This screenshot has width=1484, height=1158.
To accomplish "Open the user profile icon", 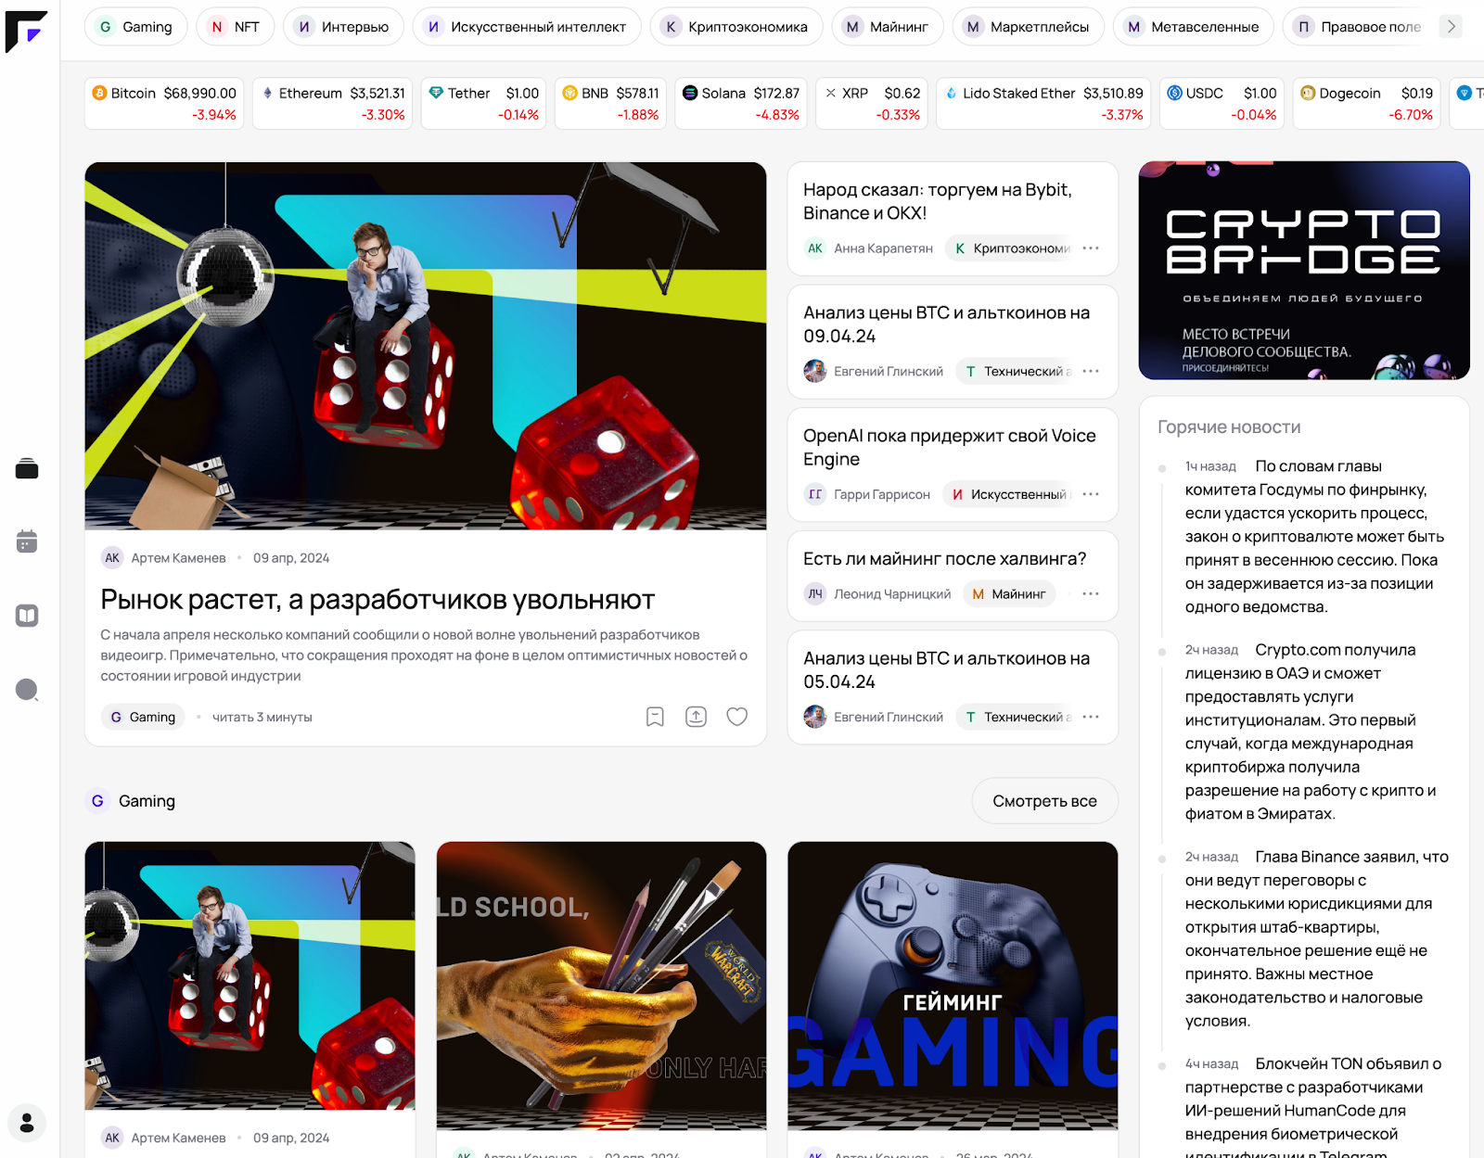I will point(27,1123).
